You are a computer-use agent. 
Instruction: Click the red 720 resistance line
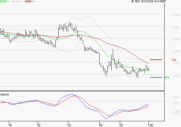(156, 60)
